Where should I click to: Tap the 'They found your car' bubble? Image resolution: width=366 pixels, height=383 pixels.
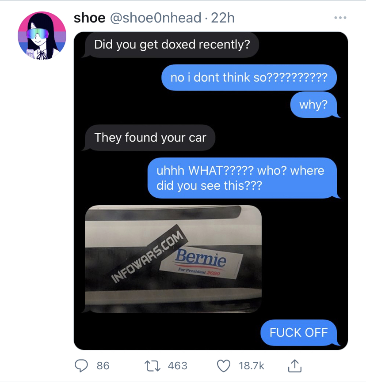(x=150, y=138)
